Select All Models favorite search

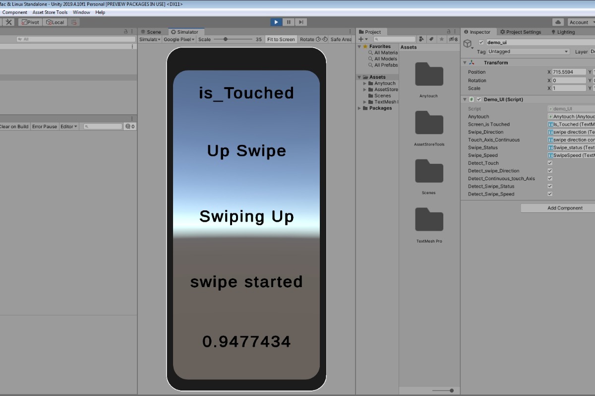[x=385, y=59]
